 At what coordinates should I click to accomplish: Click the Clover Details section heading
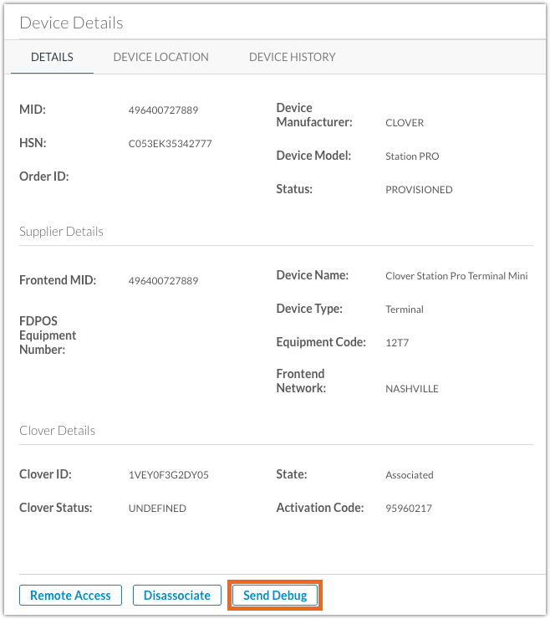(x=57, y=431)
